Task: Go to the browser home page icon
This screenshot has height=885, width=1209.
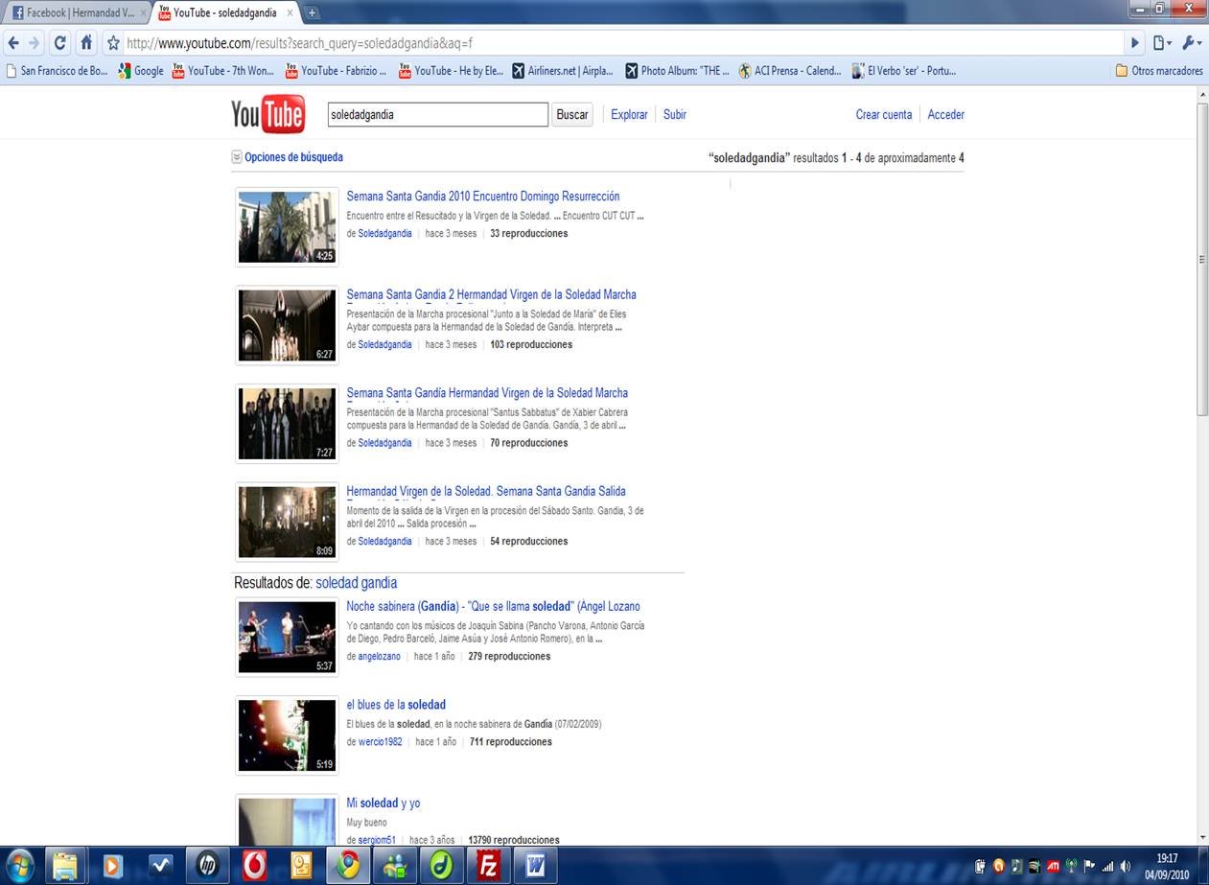Action: [86, 43]
